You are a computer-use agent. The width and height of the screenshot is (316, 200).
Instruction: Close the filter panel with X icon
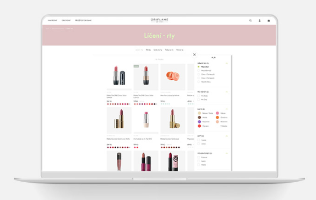(194, 54)
